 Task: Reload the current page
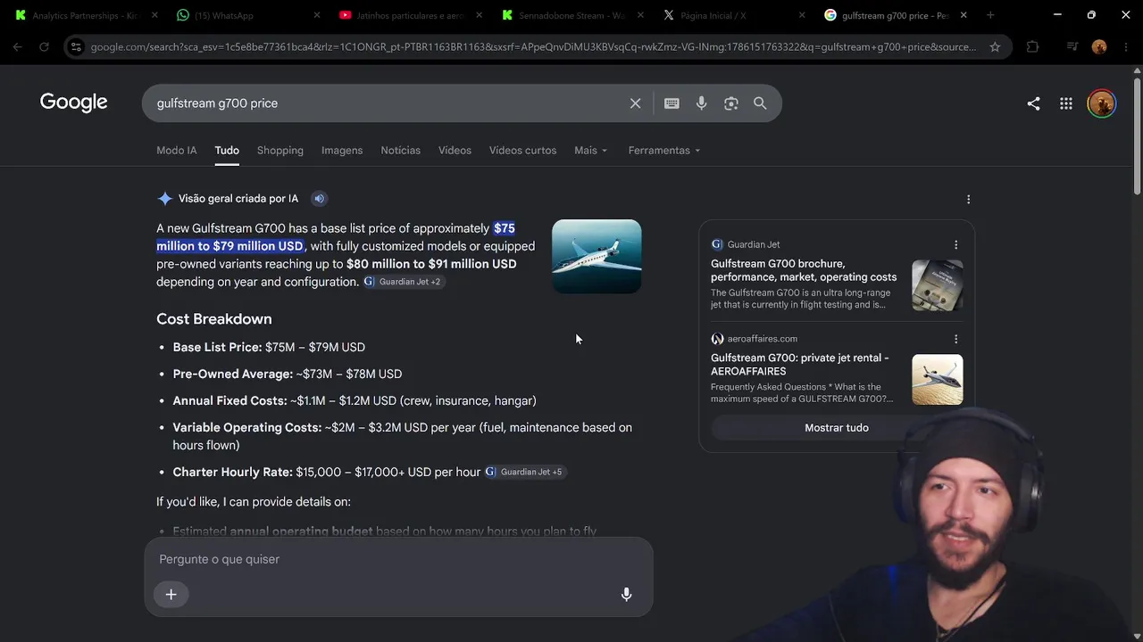click(x=44, y=47)
